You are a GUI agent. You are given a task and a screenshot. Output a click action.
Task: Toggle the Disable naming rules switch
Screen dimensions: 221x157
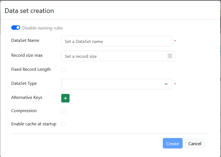(16, 28)
